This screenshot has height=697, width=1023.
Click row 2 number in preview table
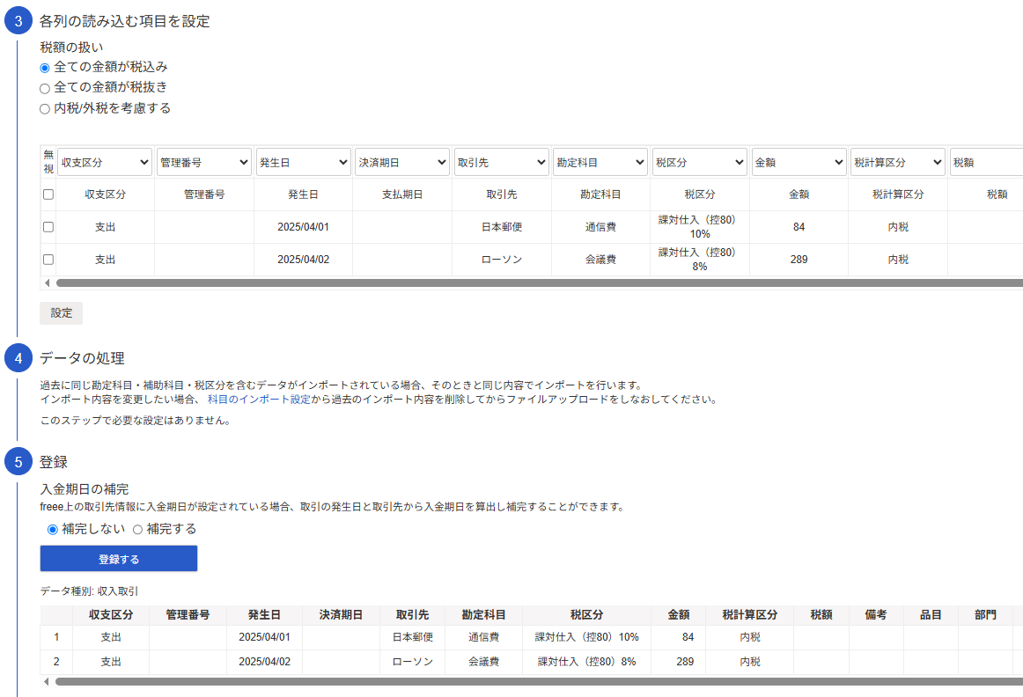[x=56, y=662]
